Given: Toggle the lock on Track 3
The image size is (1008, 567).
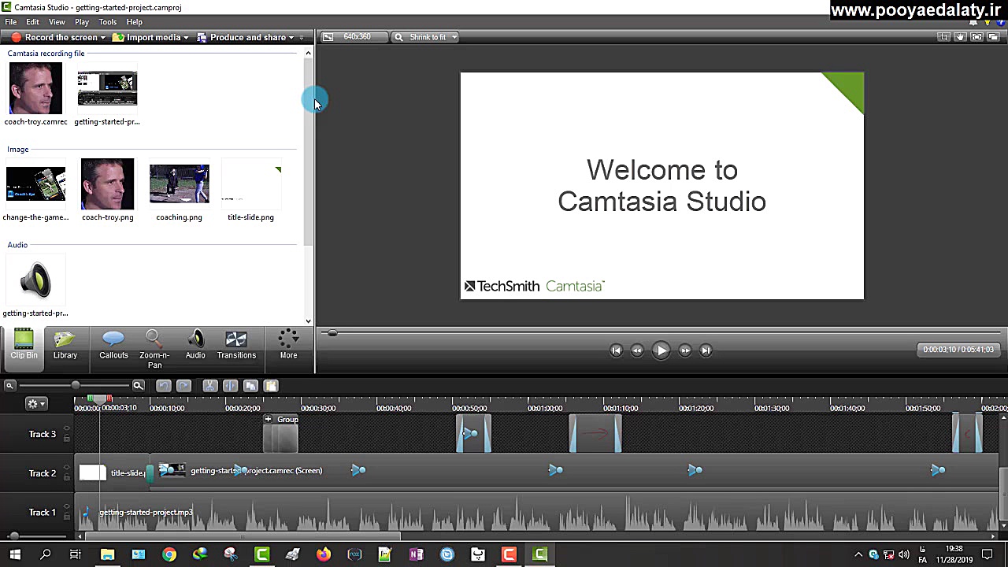Looking at the screenshot, I should pos(67,439).
